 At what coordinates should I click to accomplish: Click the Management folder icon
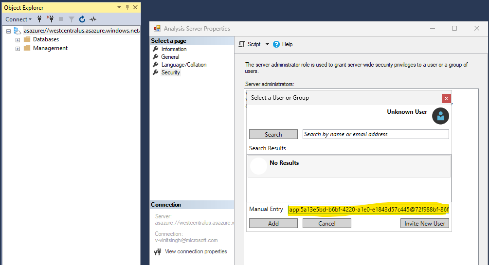27,48
